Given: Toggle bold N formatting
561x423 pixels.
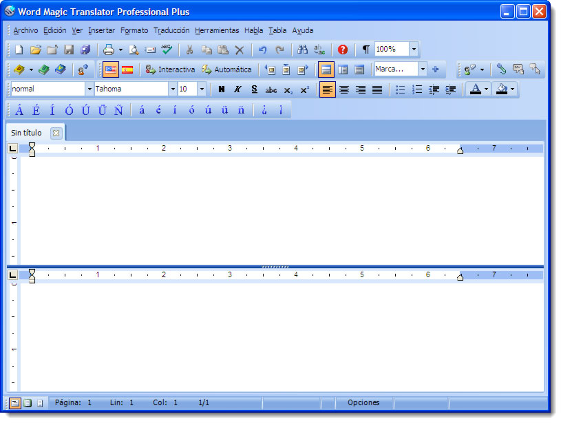Looking at the screenshot, I should [222, 89].
